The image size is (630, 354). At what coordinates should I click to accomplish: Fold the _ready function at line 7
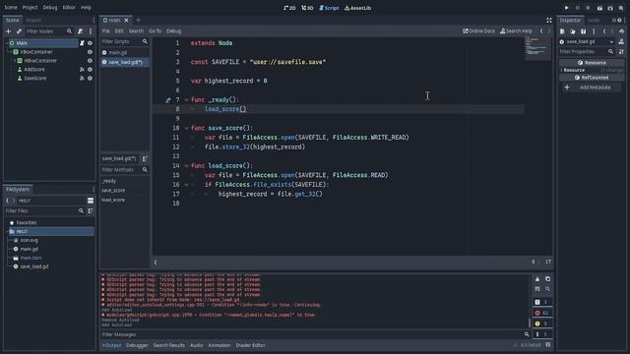point(186,99)
